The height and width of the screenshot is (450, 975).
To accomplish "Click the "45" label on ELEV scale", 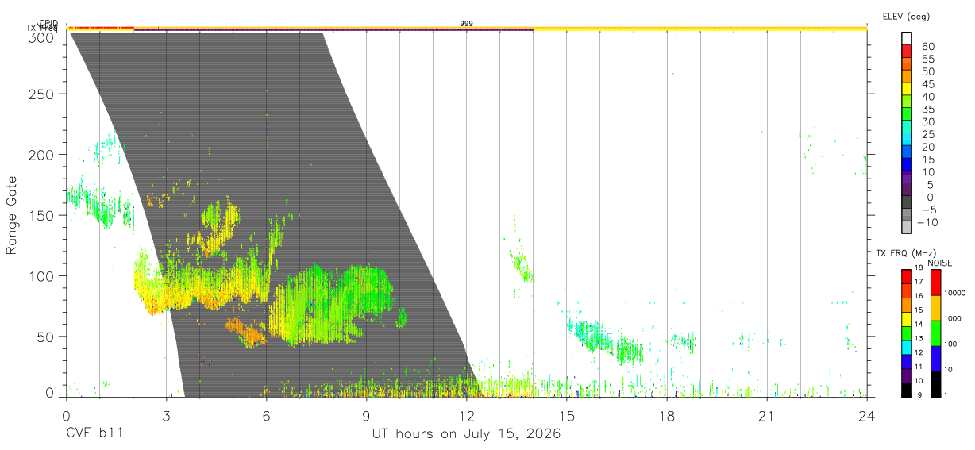I will [x=927, y=84].
